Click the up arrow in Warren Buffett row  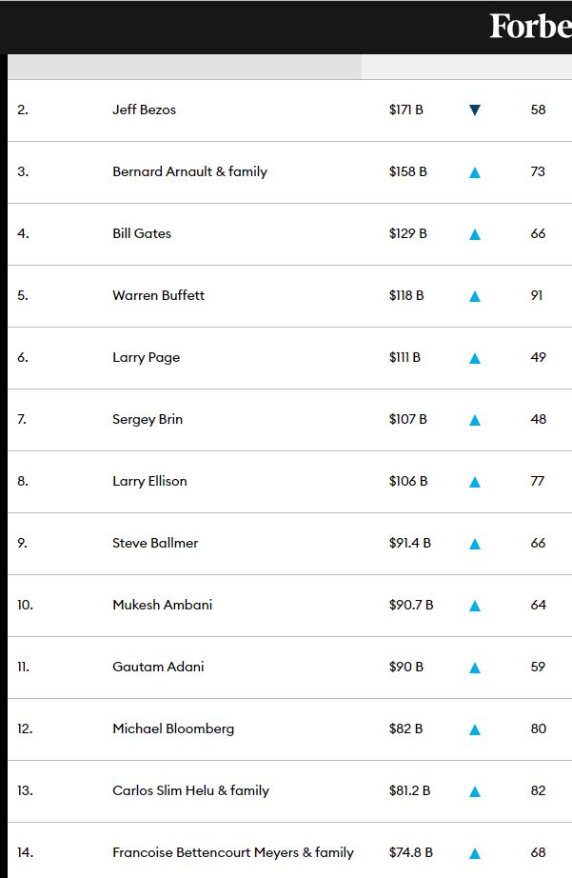pyautogui.click(x=475, y=296)
